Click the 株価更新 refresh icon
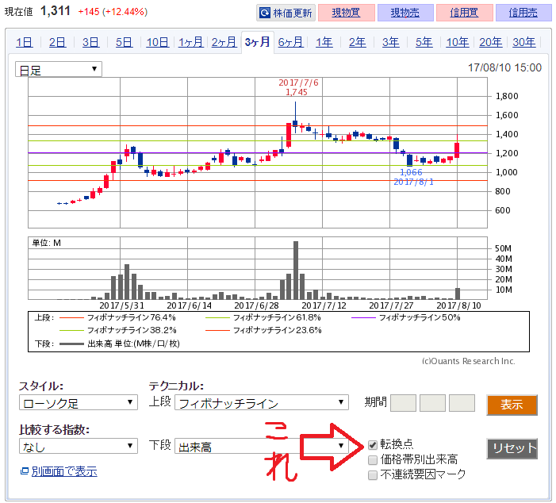Screen dimensions: 556x503 pos(265,13)
